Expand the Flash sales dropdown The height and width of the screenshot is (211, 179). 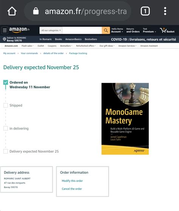coord(28,46)
